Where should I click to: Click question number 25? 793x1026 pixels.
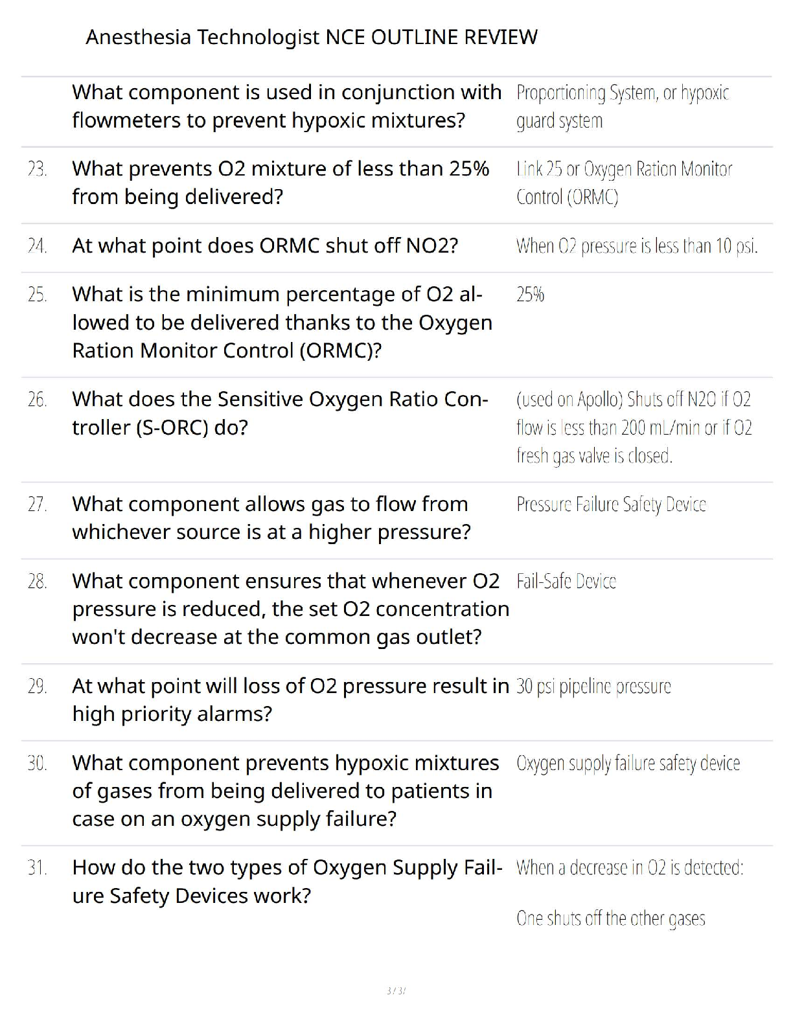(x=37, y=295)
